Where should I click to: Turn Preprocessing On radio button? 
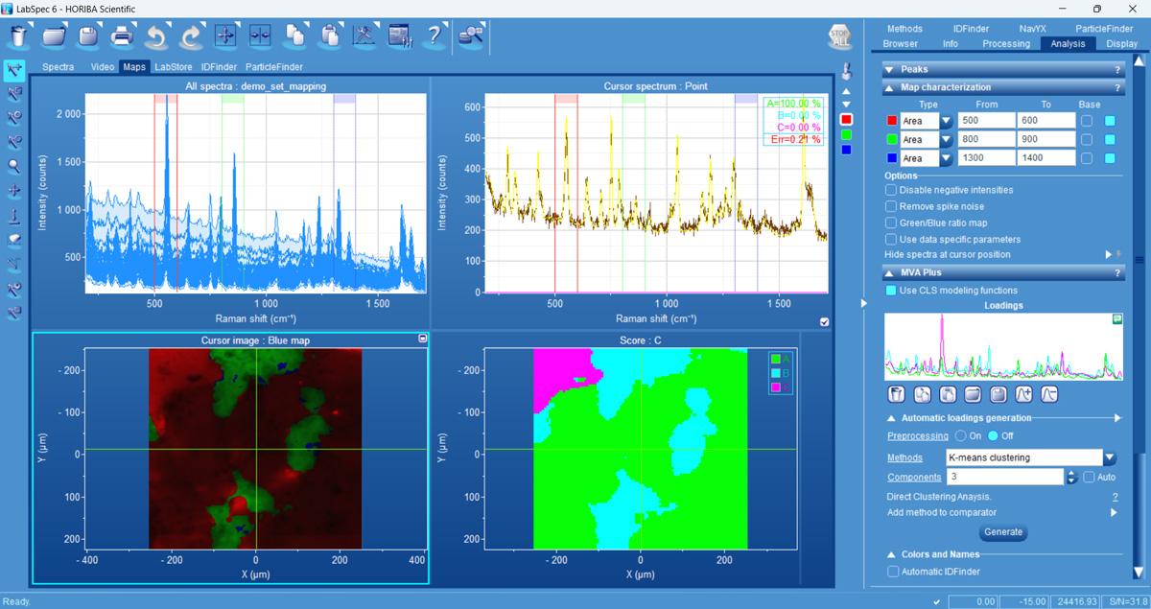(961, 436)
